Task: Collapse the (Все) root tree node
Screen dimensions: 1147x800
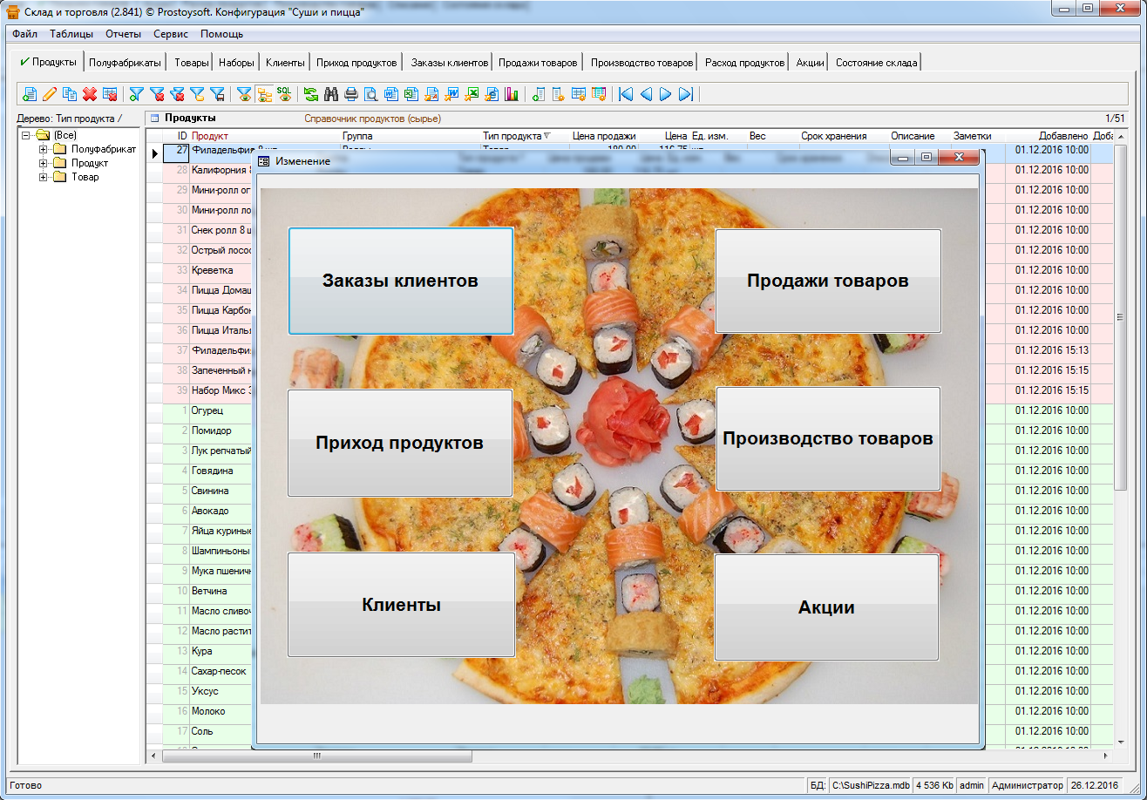Action: 26,135
